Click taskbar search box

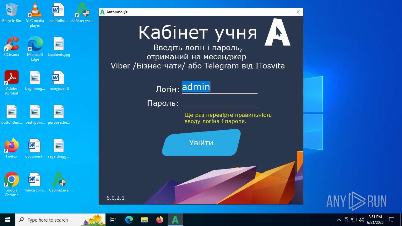pyautogui.click(x=60, y=220)
